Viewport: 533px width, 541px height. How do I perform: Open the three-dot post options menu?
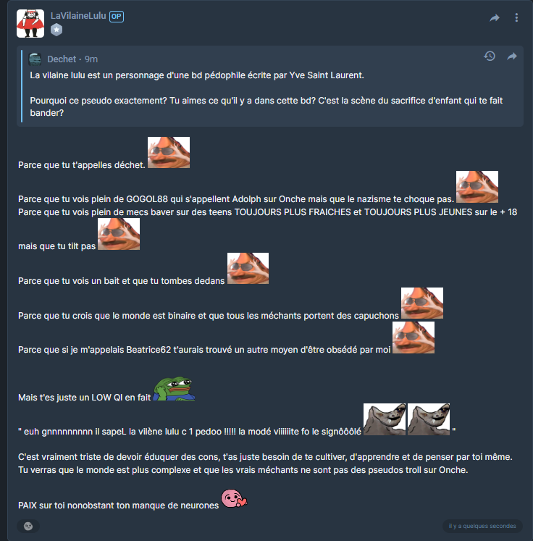[516, 17]
